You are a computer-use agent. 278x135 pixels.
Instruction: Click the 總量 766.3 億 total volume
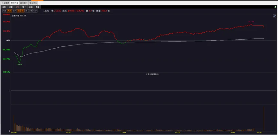coord(103,11)
